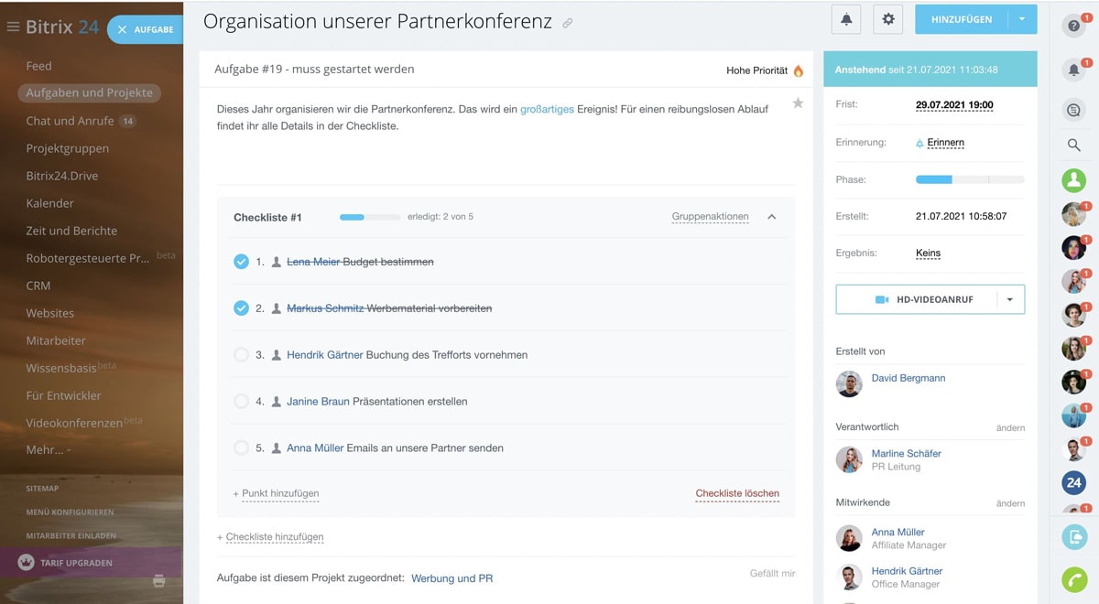This screenshot has height=604, width=1099.
Task: Open search in right sidebar
Action: tap(1073, 145)
